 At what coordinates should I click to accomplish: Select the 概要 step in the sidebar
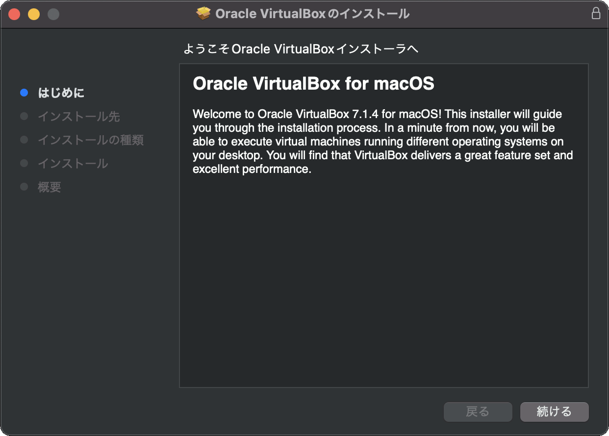(49, 187)
